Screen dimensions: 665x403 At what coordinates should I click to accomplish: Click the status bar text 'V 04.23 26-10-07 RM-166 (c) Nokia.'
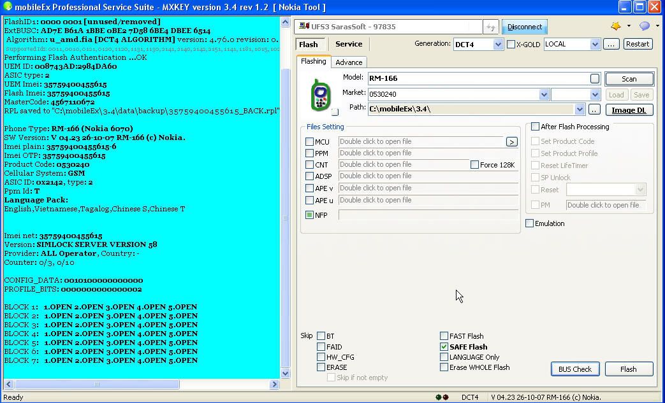pyautogui.click(x=546, y=397)
